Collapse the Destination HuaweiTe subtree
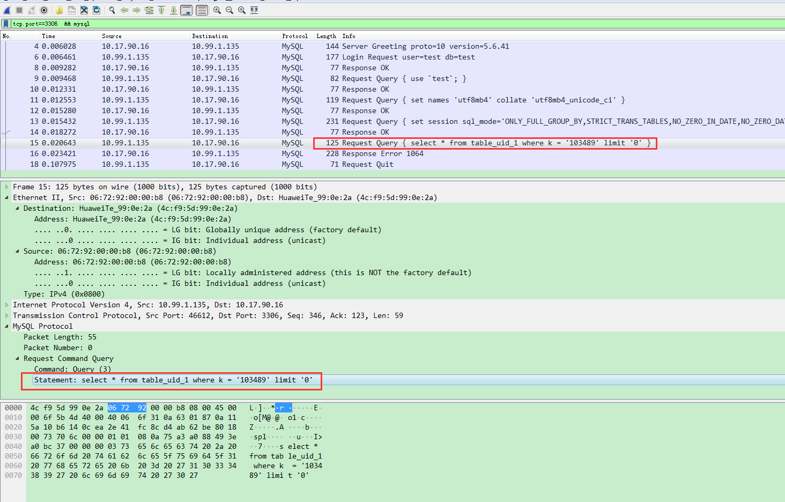Image resolution: width=785 pixels, height=502 pixels. click(x=17, y=208)
